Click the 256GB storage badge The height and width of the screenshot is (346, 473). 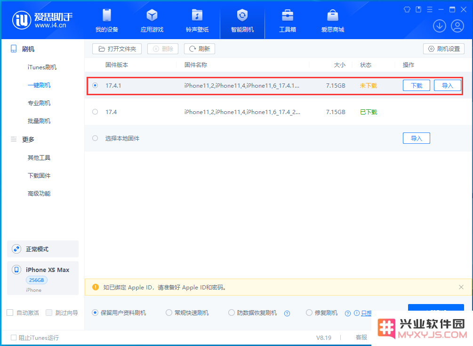(37, 280)
